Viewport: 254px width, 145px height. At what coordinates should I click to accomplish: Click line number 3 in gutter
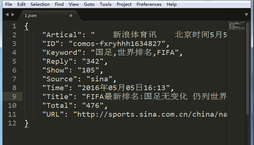pos(14,43)
